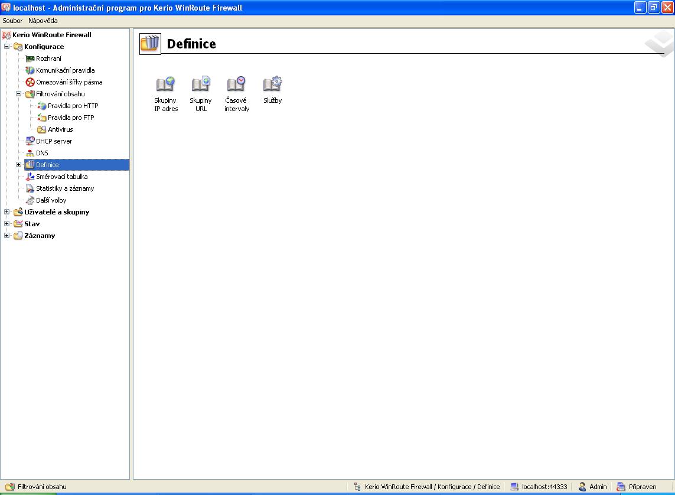Expand the Definice tree node
The height and width of the screenshot is (495, 675).
[x=18, y=165]
